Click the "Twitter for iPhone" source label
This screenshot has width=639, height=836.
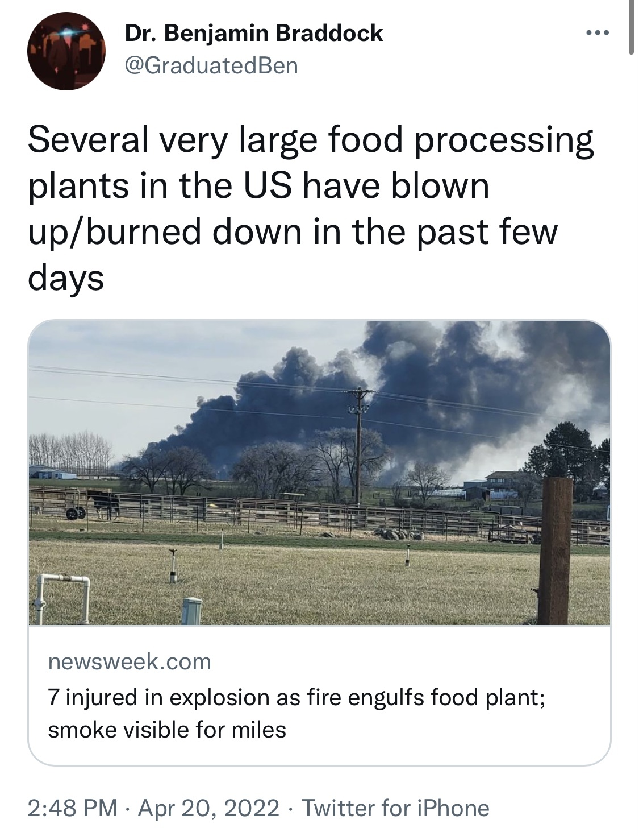[395, 808]
